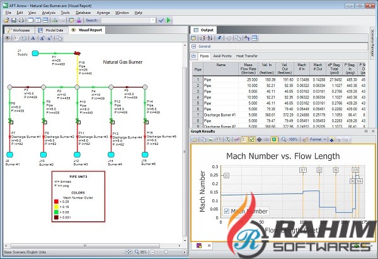Open a model file from the main toolbar
This screenshot has width=378, height=259.
point(6,21)
